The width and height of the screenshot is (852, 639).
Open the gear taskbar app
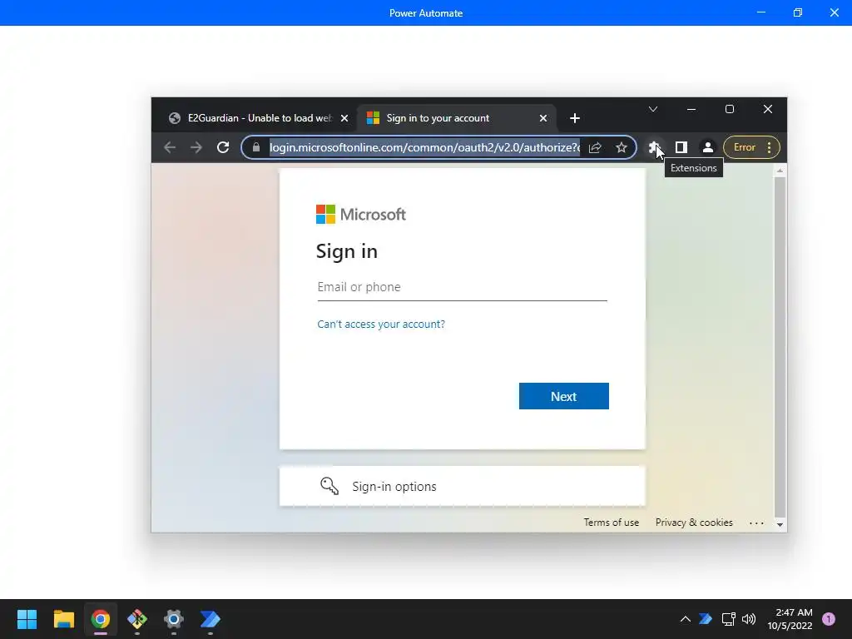(174, 619)
